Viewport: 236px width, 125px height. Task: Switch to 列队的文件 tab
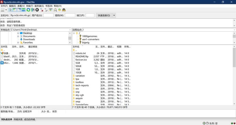[x=7, y=119]
